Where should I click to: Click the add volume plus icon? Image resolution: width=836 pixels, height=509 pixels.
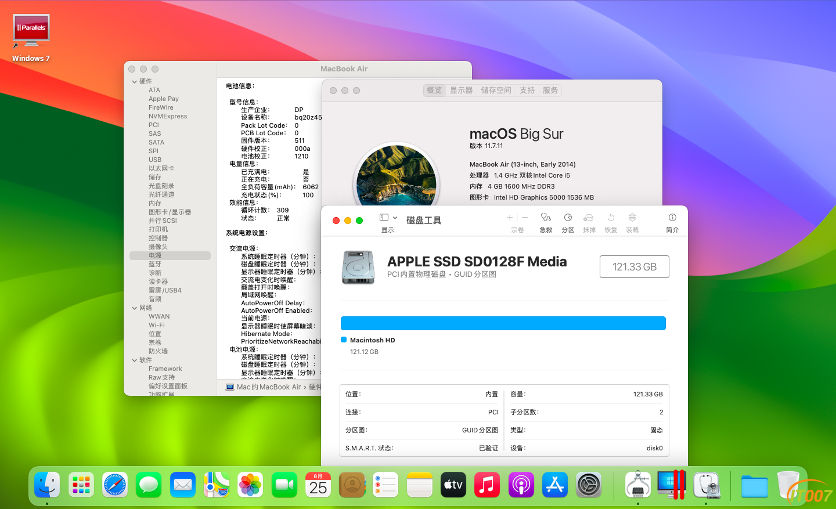[510, 218]
